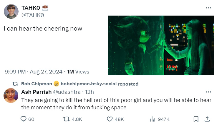Click the repost arrows icon

tap(67, 119)
